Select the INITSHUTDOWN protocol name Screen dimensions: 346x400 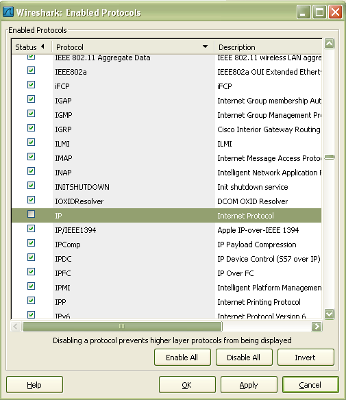coord(82,187)
